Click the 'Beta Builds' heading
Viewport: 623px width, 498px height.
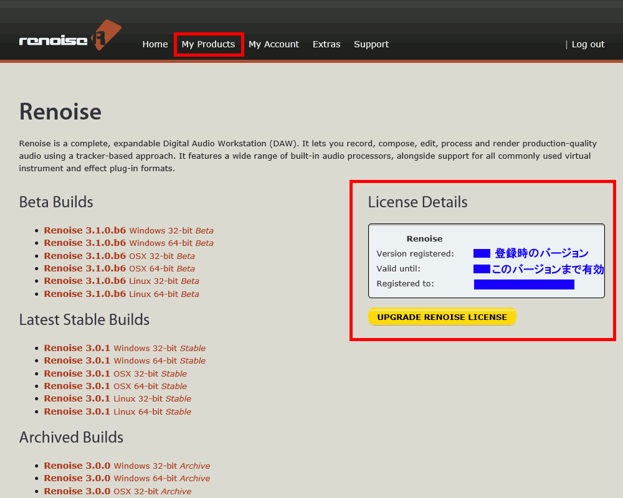tap(56, 202)
